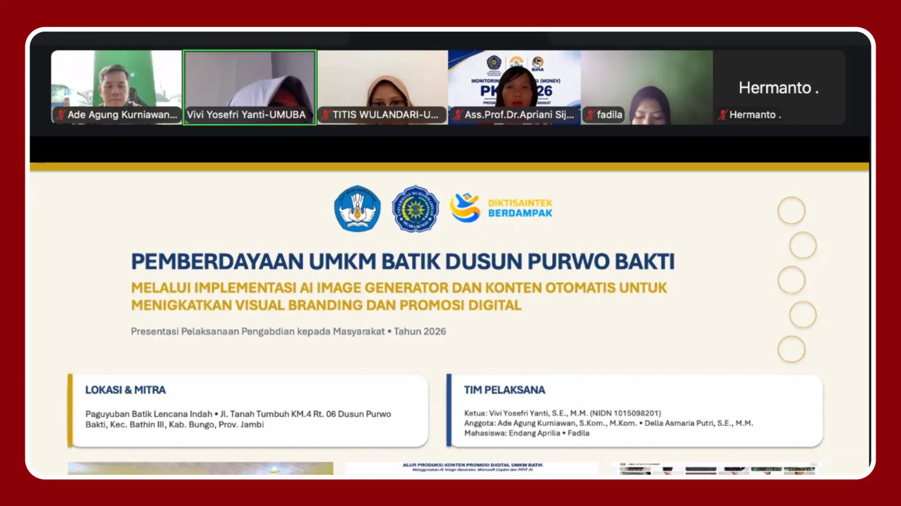Select Vivi Yosefri Yanti-UMUBA video tile
The image size is (901, 506).
coord(250,87)
